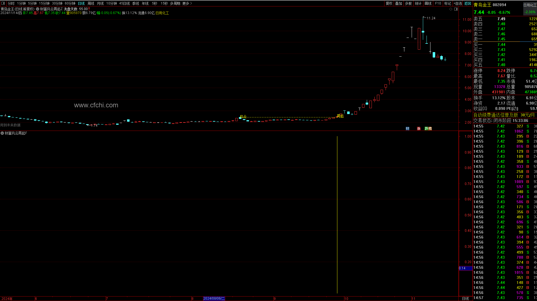Activate the 画线 drawing tool
The width and height of the screenshot is (537, 301).
(x=428, y=3)
